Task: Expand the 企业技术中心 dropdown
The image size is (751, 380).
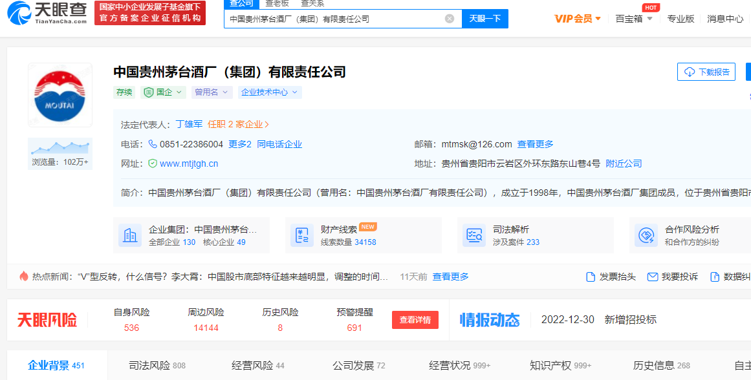Action: click(294, 92)
